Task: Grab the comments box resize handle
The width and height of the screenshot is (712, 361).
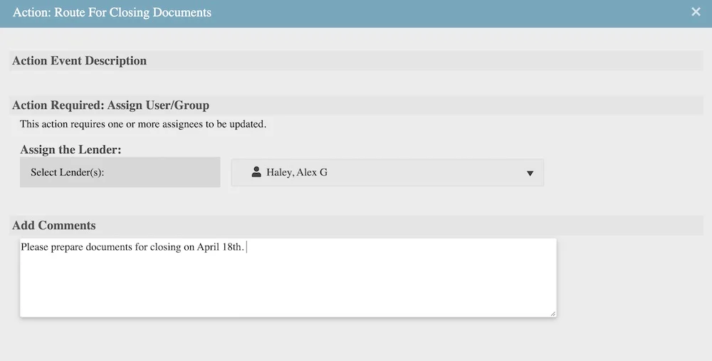Action: (553, 313)
